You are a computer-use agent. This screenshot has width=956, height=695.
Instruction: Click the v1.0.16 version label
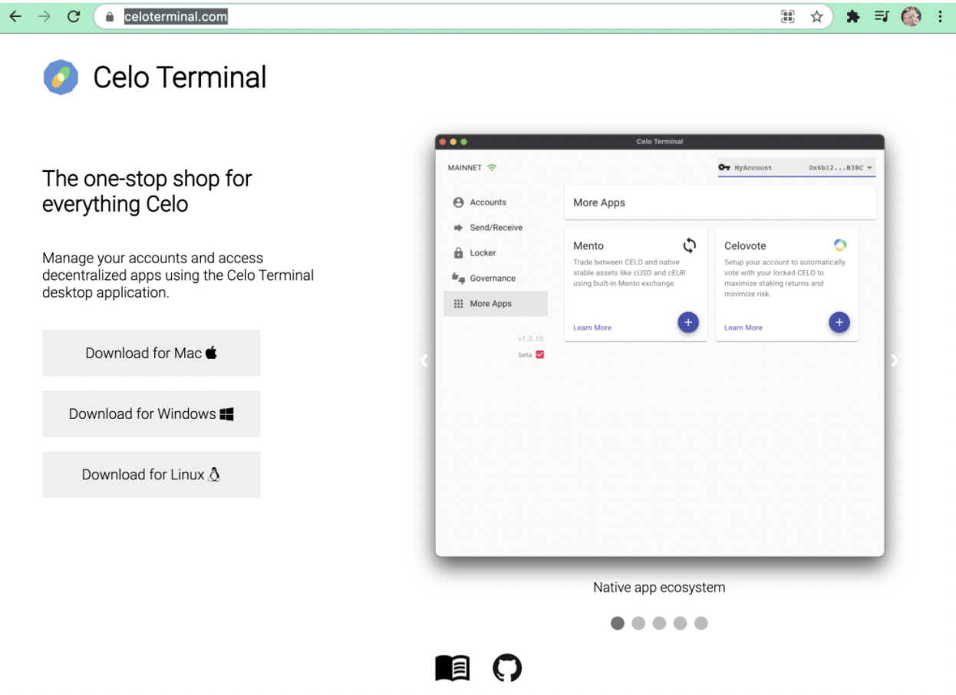[x=531, y=338]
